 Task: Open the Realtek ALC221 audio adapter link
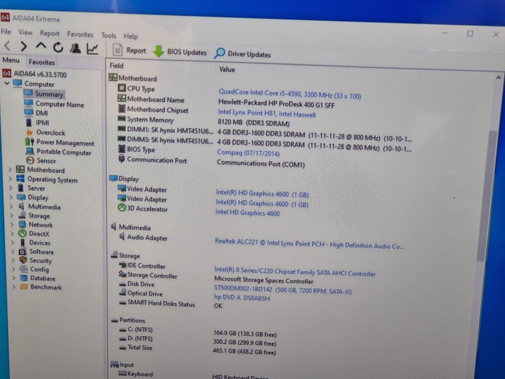coord(310,244)
